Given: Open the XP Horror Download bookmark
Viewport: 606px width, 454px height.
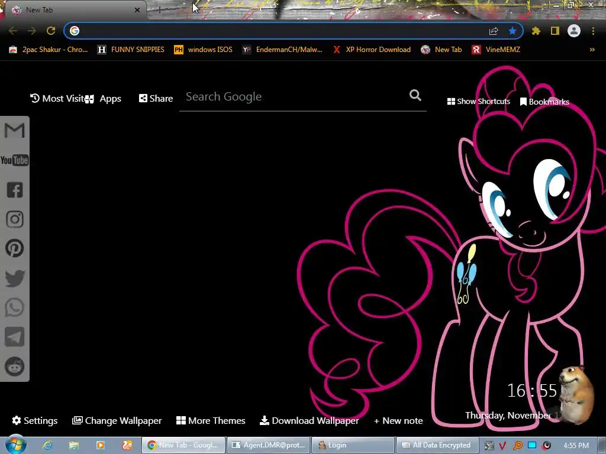Looking at the screenshot, I should click(372, 50).
